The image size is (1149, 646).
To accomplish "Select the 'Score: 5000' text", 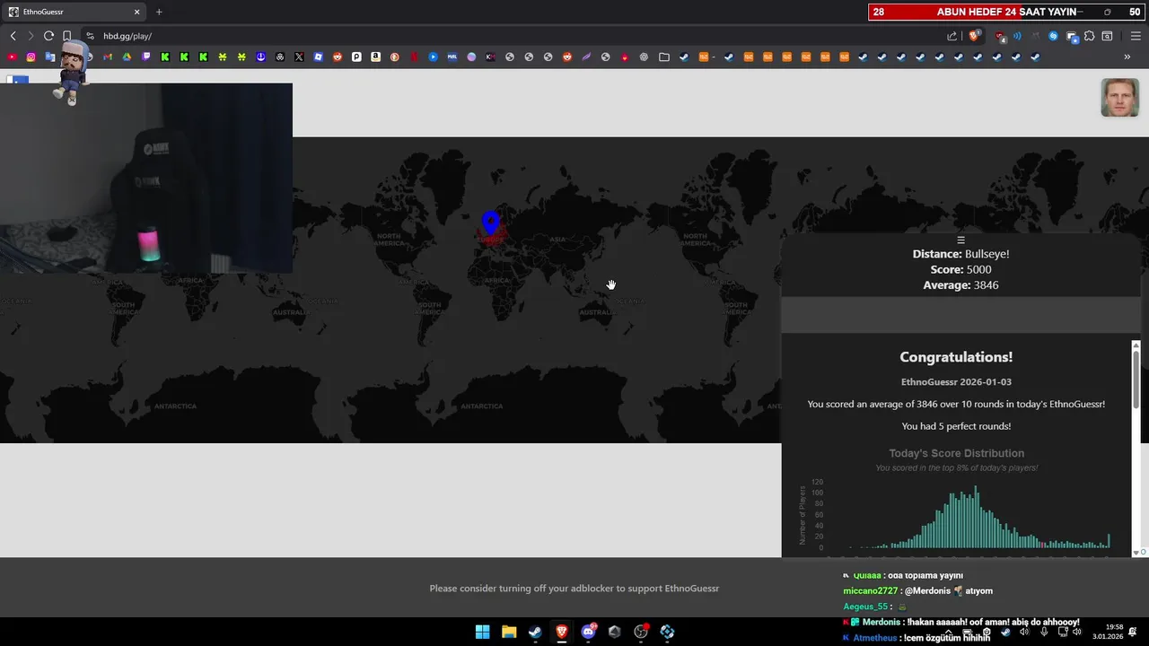I will tap(960, 269).
